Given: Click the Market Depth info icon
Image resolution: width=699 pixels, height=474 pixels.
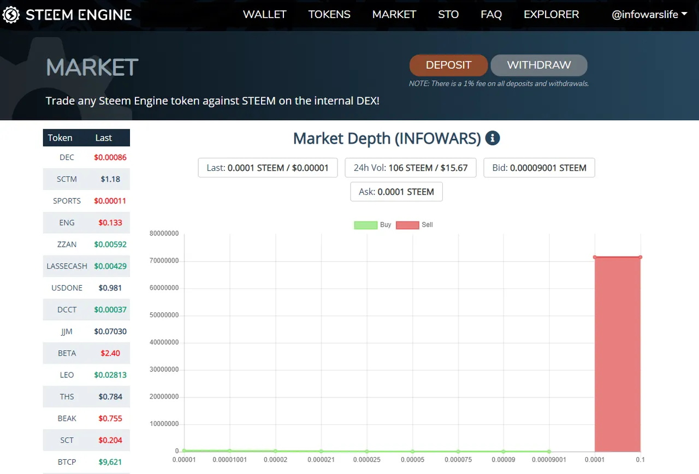Looking at the screenshot, I should tap(493, 138).
